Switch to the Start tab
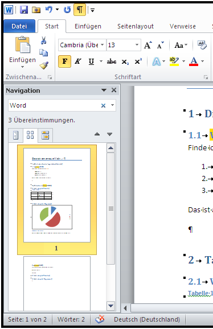 [x=52, y=26]
